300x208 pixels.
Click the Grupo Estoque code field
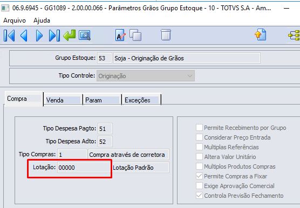coord(105,58)
